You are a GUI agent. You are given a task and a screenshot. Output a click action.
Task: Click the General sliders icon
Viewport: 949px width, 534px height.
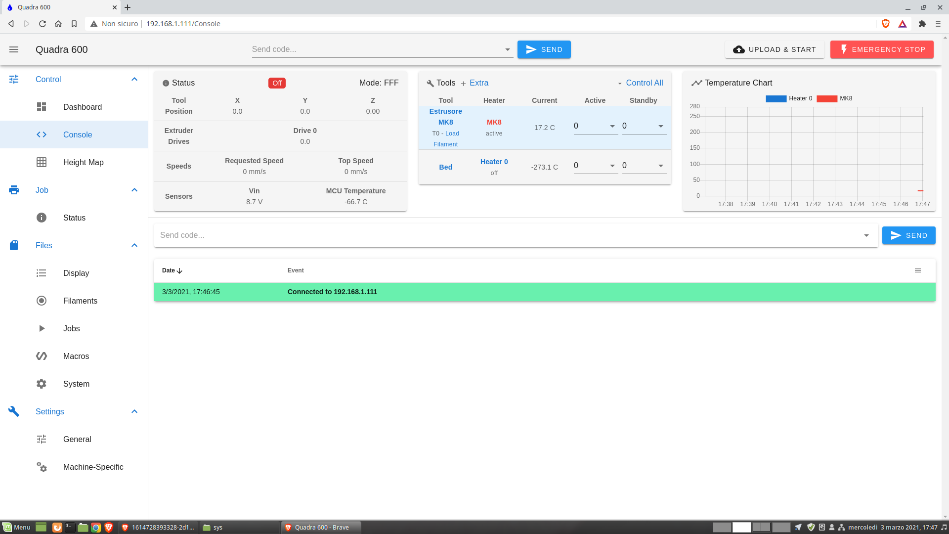pyautogui.click(x=42, y=439)
